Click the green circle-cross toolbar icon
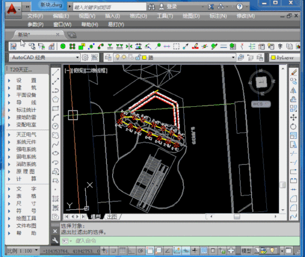 pyautogui.click(x=63, y=46)
